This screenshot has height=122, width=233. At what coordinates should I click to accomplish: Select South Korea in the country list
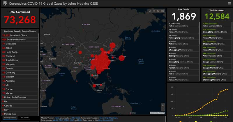coord(20,60)
